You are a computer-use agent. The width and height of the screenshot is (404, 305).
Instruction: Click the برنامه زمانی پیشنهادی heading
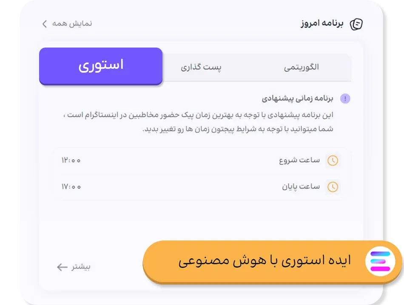click(x=297, y=99)
